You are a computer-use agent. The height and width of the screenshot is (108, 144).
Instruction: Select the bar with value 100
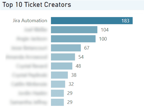coord(73,39)
